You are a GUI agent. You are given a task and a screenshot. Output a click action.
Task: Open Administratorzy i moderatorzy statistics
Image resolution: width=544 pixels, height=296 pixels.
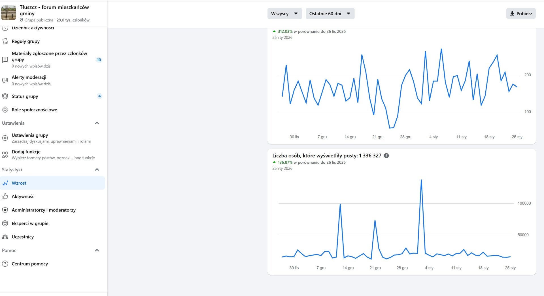(x=44, y=210)
